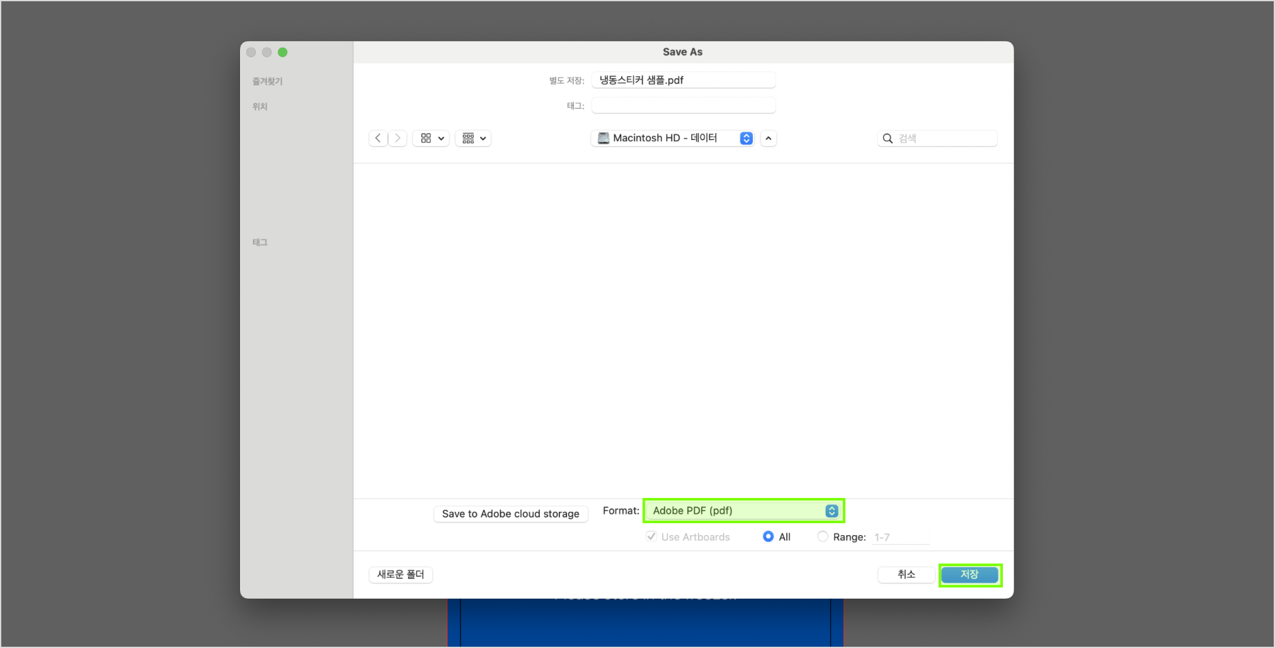
Task: Click the Macintosh HD disk icon
Action: [603, 138]
